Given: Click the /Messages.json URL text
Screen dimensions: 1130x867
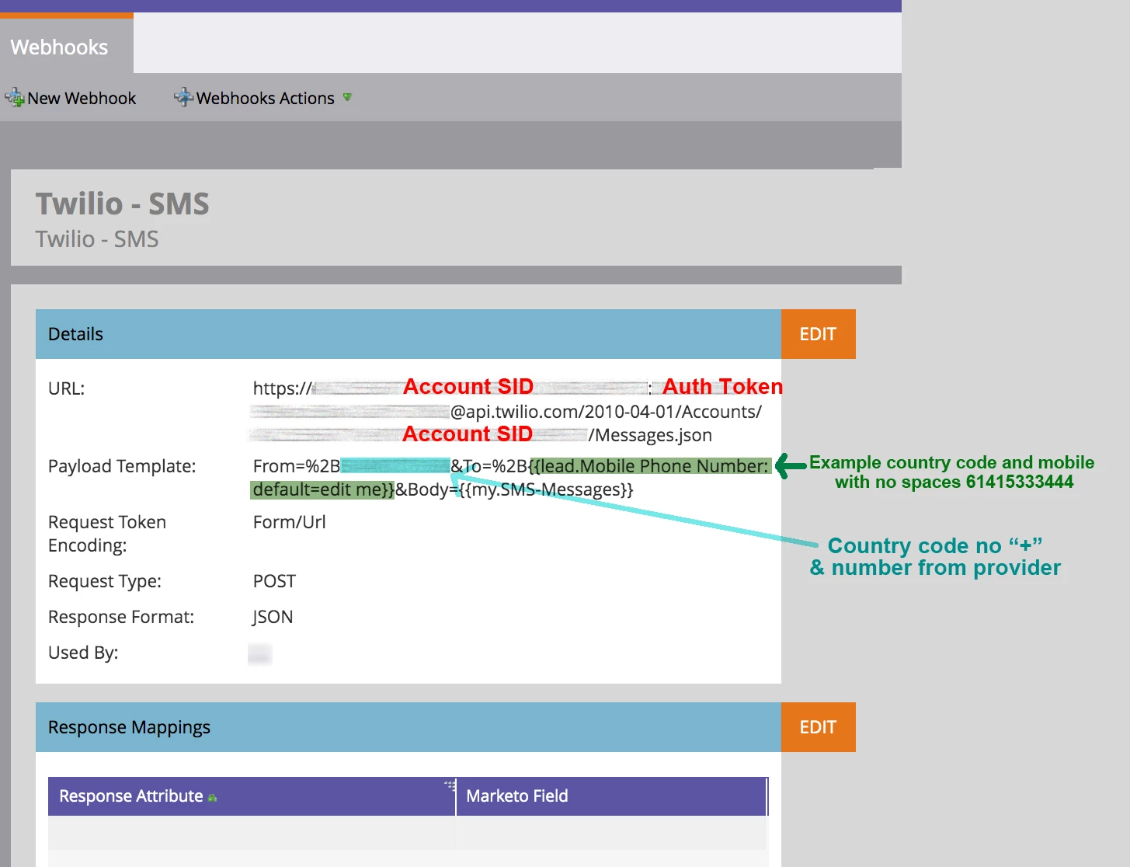Looking at the screenshot, I should pyautogui.click(x=650, y=435).
